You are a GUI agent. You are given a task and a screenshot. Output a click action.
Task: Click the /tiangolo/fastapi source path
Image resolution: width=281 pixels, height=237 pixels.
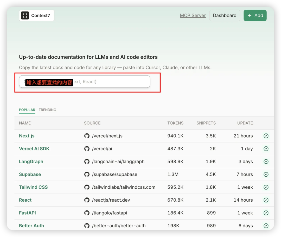click(110, 213)
